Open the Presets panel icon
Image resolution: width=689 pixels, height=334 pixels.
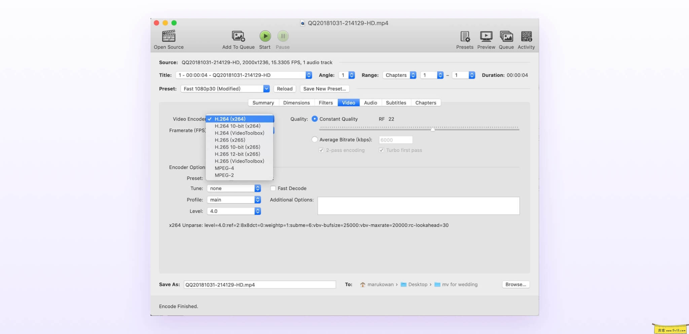465,36
